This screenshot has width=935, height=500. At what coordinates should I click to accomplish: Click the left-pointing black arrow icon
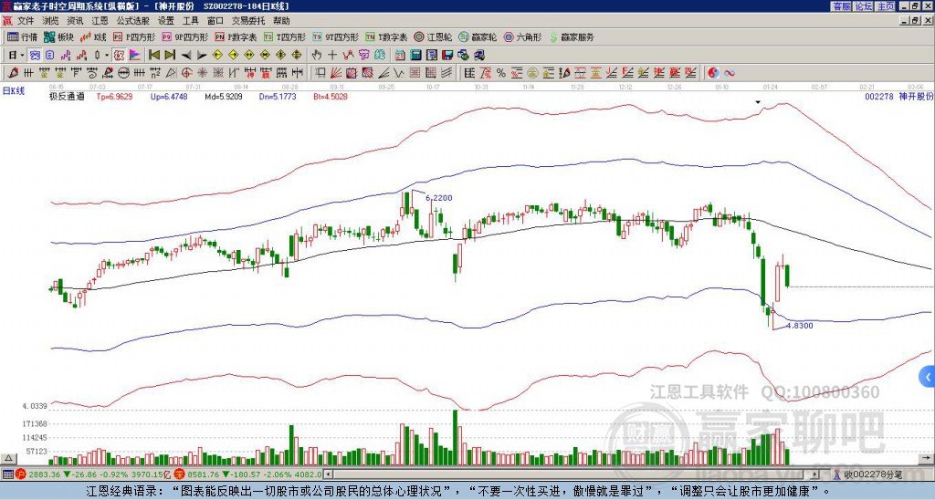pos(186,56)
